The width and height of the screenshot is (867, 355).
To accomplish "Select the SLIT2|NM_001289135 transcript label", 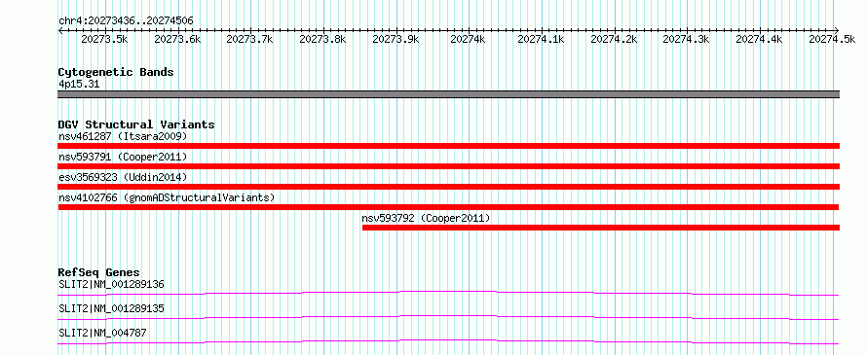I will pyautogui.click(x=111, y=308).
